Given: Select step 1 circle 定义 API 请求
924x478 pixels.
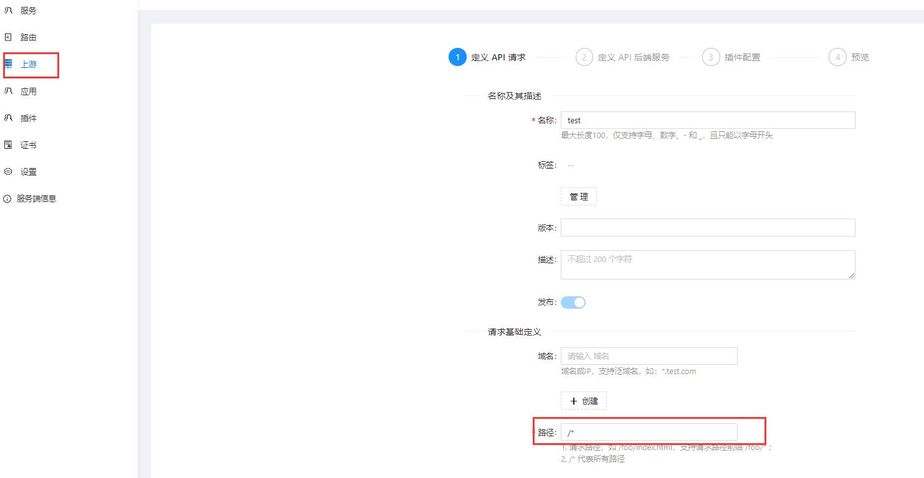Looking at the screenshot, I should 457,57.
